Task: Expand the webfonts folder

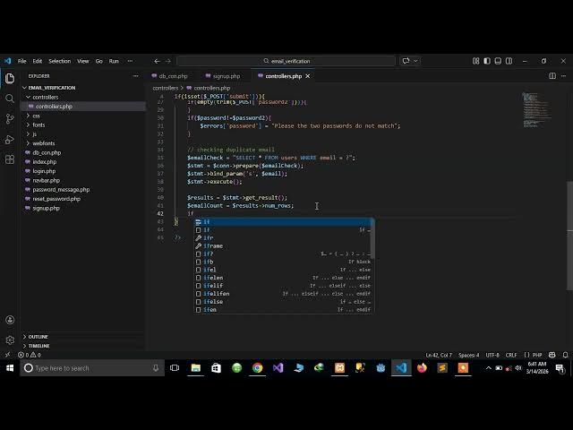Action: pos(44,143)
